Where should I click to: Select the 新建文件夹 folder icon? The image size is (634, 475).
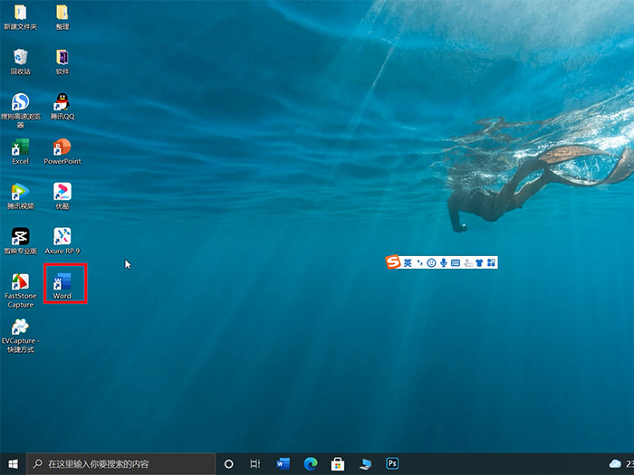20,17
